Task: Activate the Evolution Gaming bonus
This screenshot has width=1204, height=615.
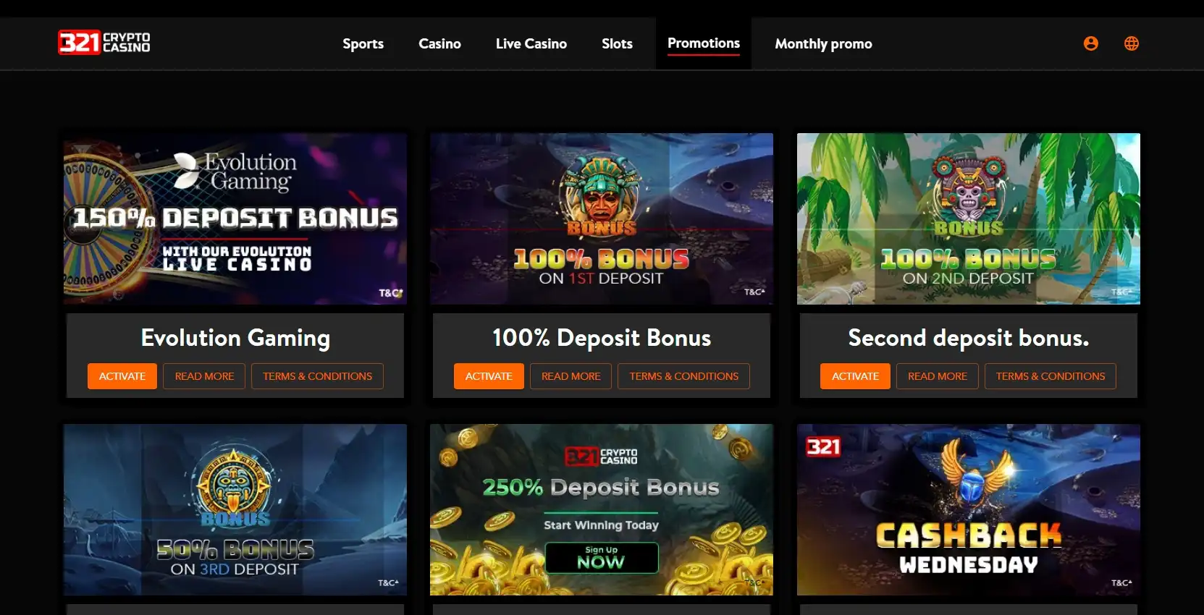Action: (x=122, y=376)
